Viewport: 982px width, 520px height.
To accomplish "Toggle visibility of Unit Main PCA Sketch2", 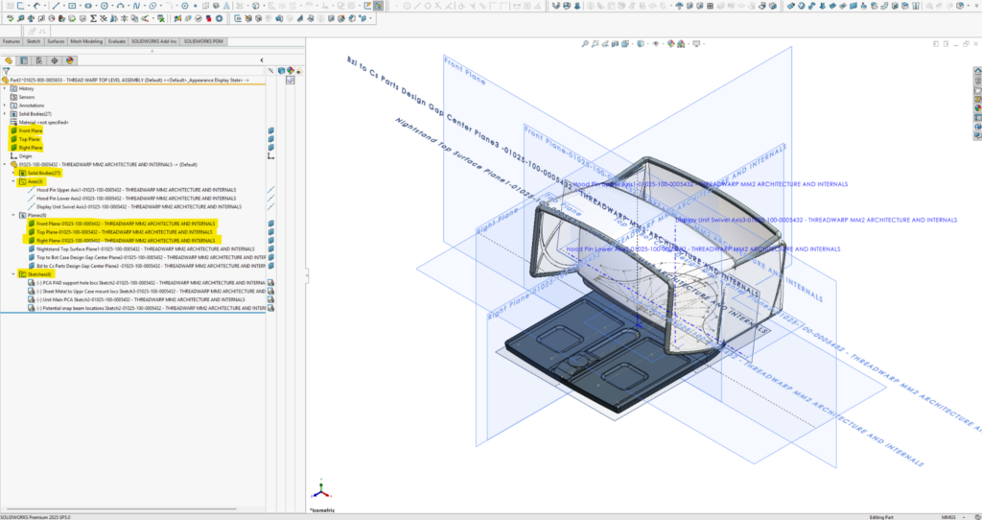I will click(x=271, y=299).
